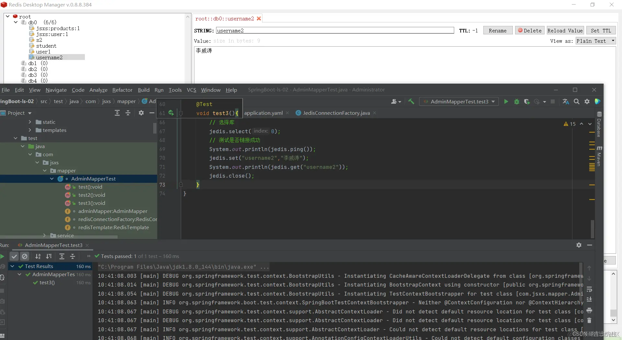
Task: Click the STRING key name input field
Action: pyautogui.click(x=335, y=30)
